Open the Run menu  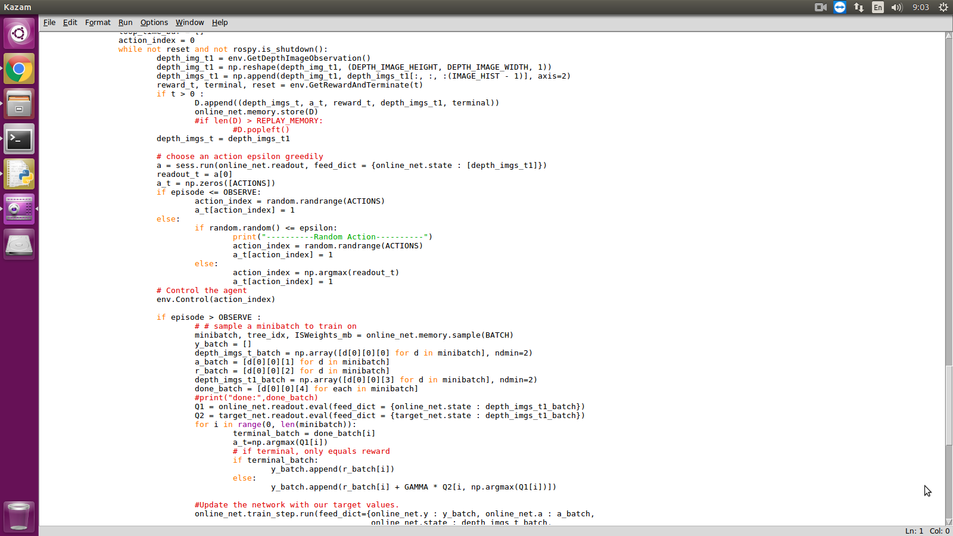125,22
